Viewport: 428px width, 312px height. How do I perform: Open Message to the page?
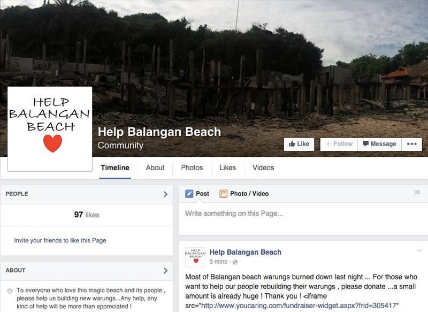pyautogui.click(x=379, y=144)
